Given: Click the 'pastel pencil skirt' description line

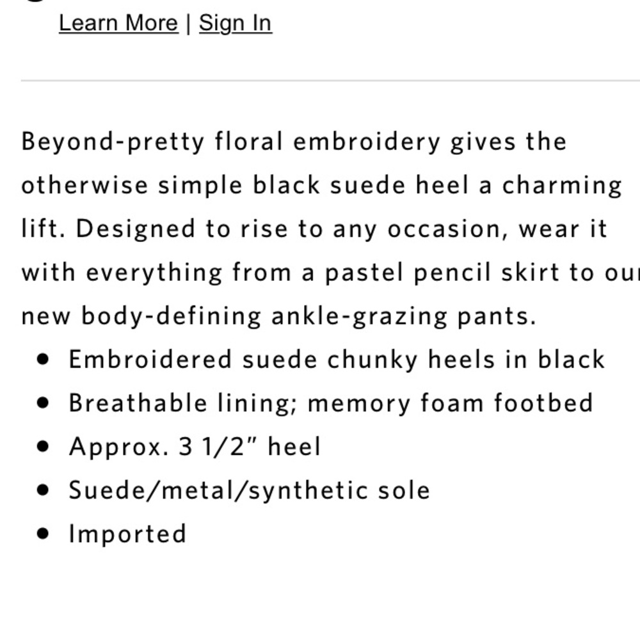Looking at the screenshot, I should pyautogui.click(x=331, y=272).
